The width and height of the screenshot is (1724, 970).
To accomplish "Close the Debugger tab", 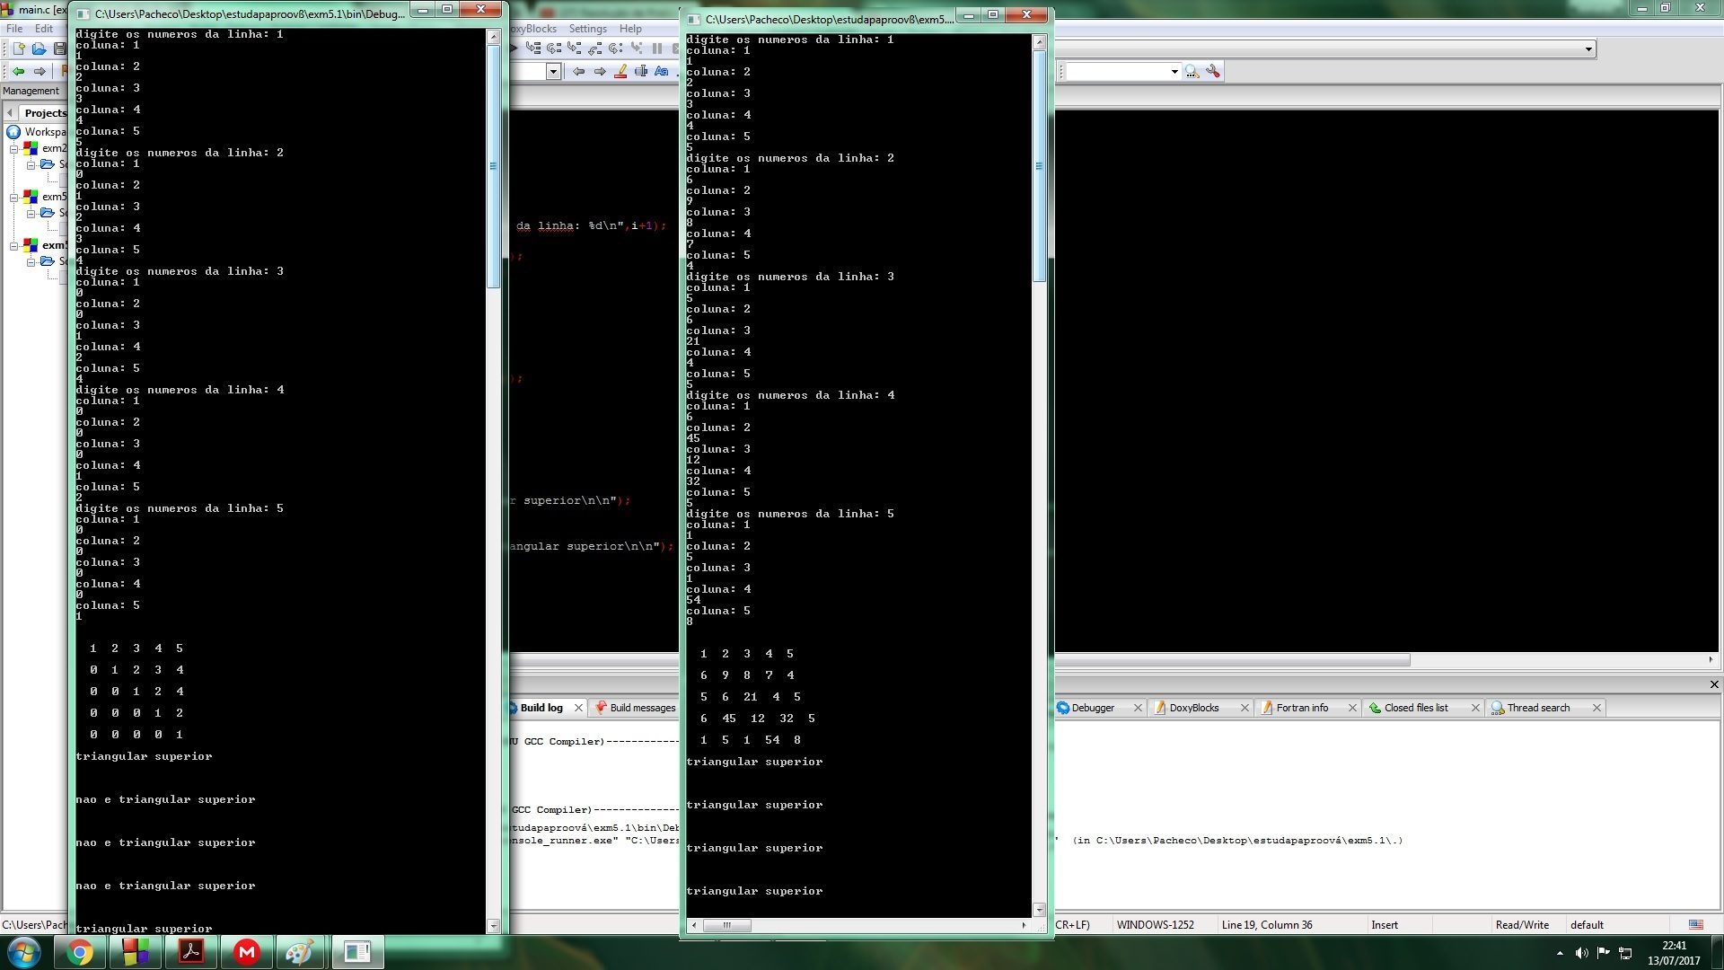I will pyautogui.click(x=1138, y=708).
